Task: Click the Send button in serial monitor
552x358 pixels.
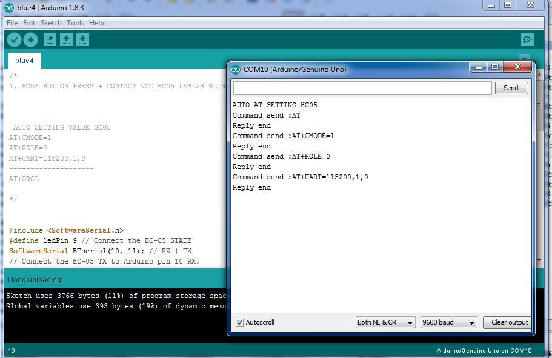Action: (x=511, y=88)
